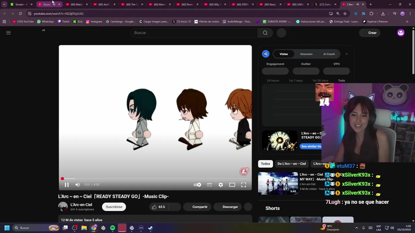Open the Windows Start menu
The width and height of the screenshot is (415, 233).
7,228
